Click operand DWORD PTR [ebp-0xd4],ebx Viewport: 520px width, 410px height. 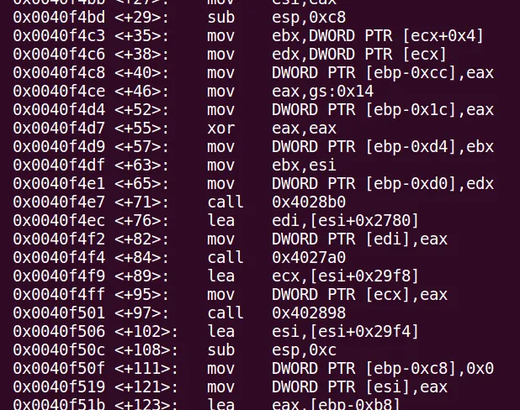[383, 147]
